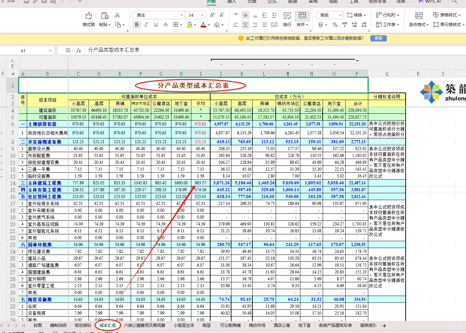Select column header P
The height and width of the screenshot is (333, 466).
coord(357,74)
